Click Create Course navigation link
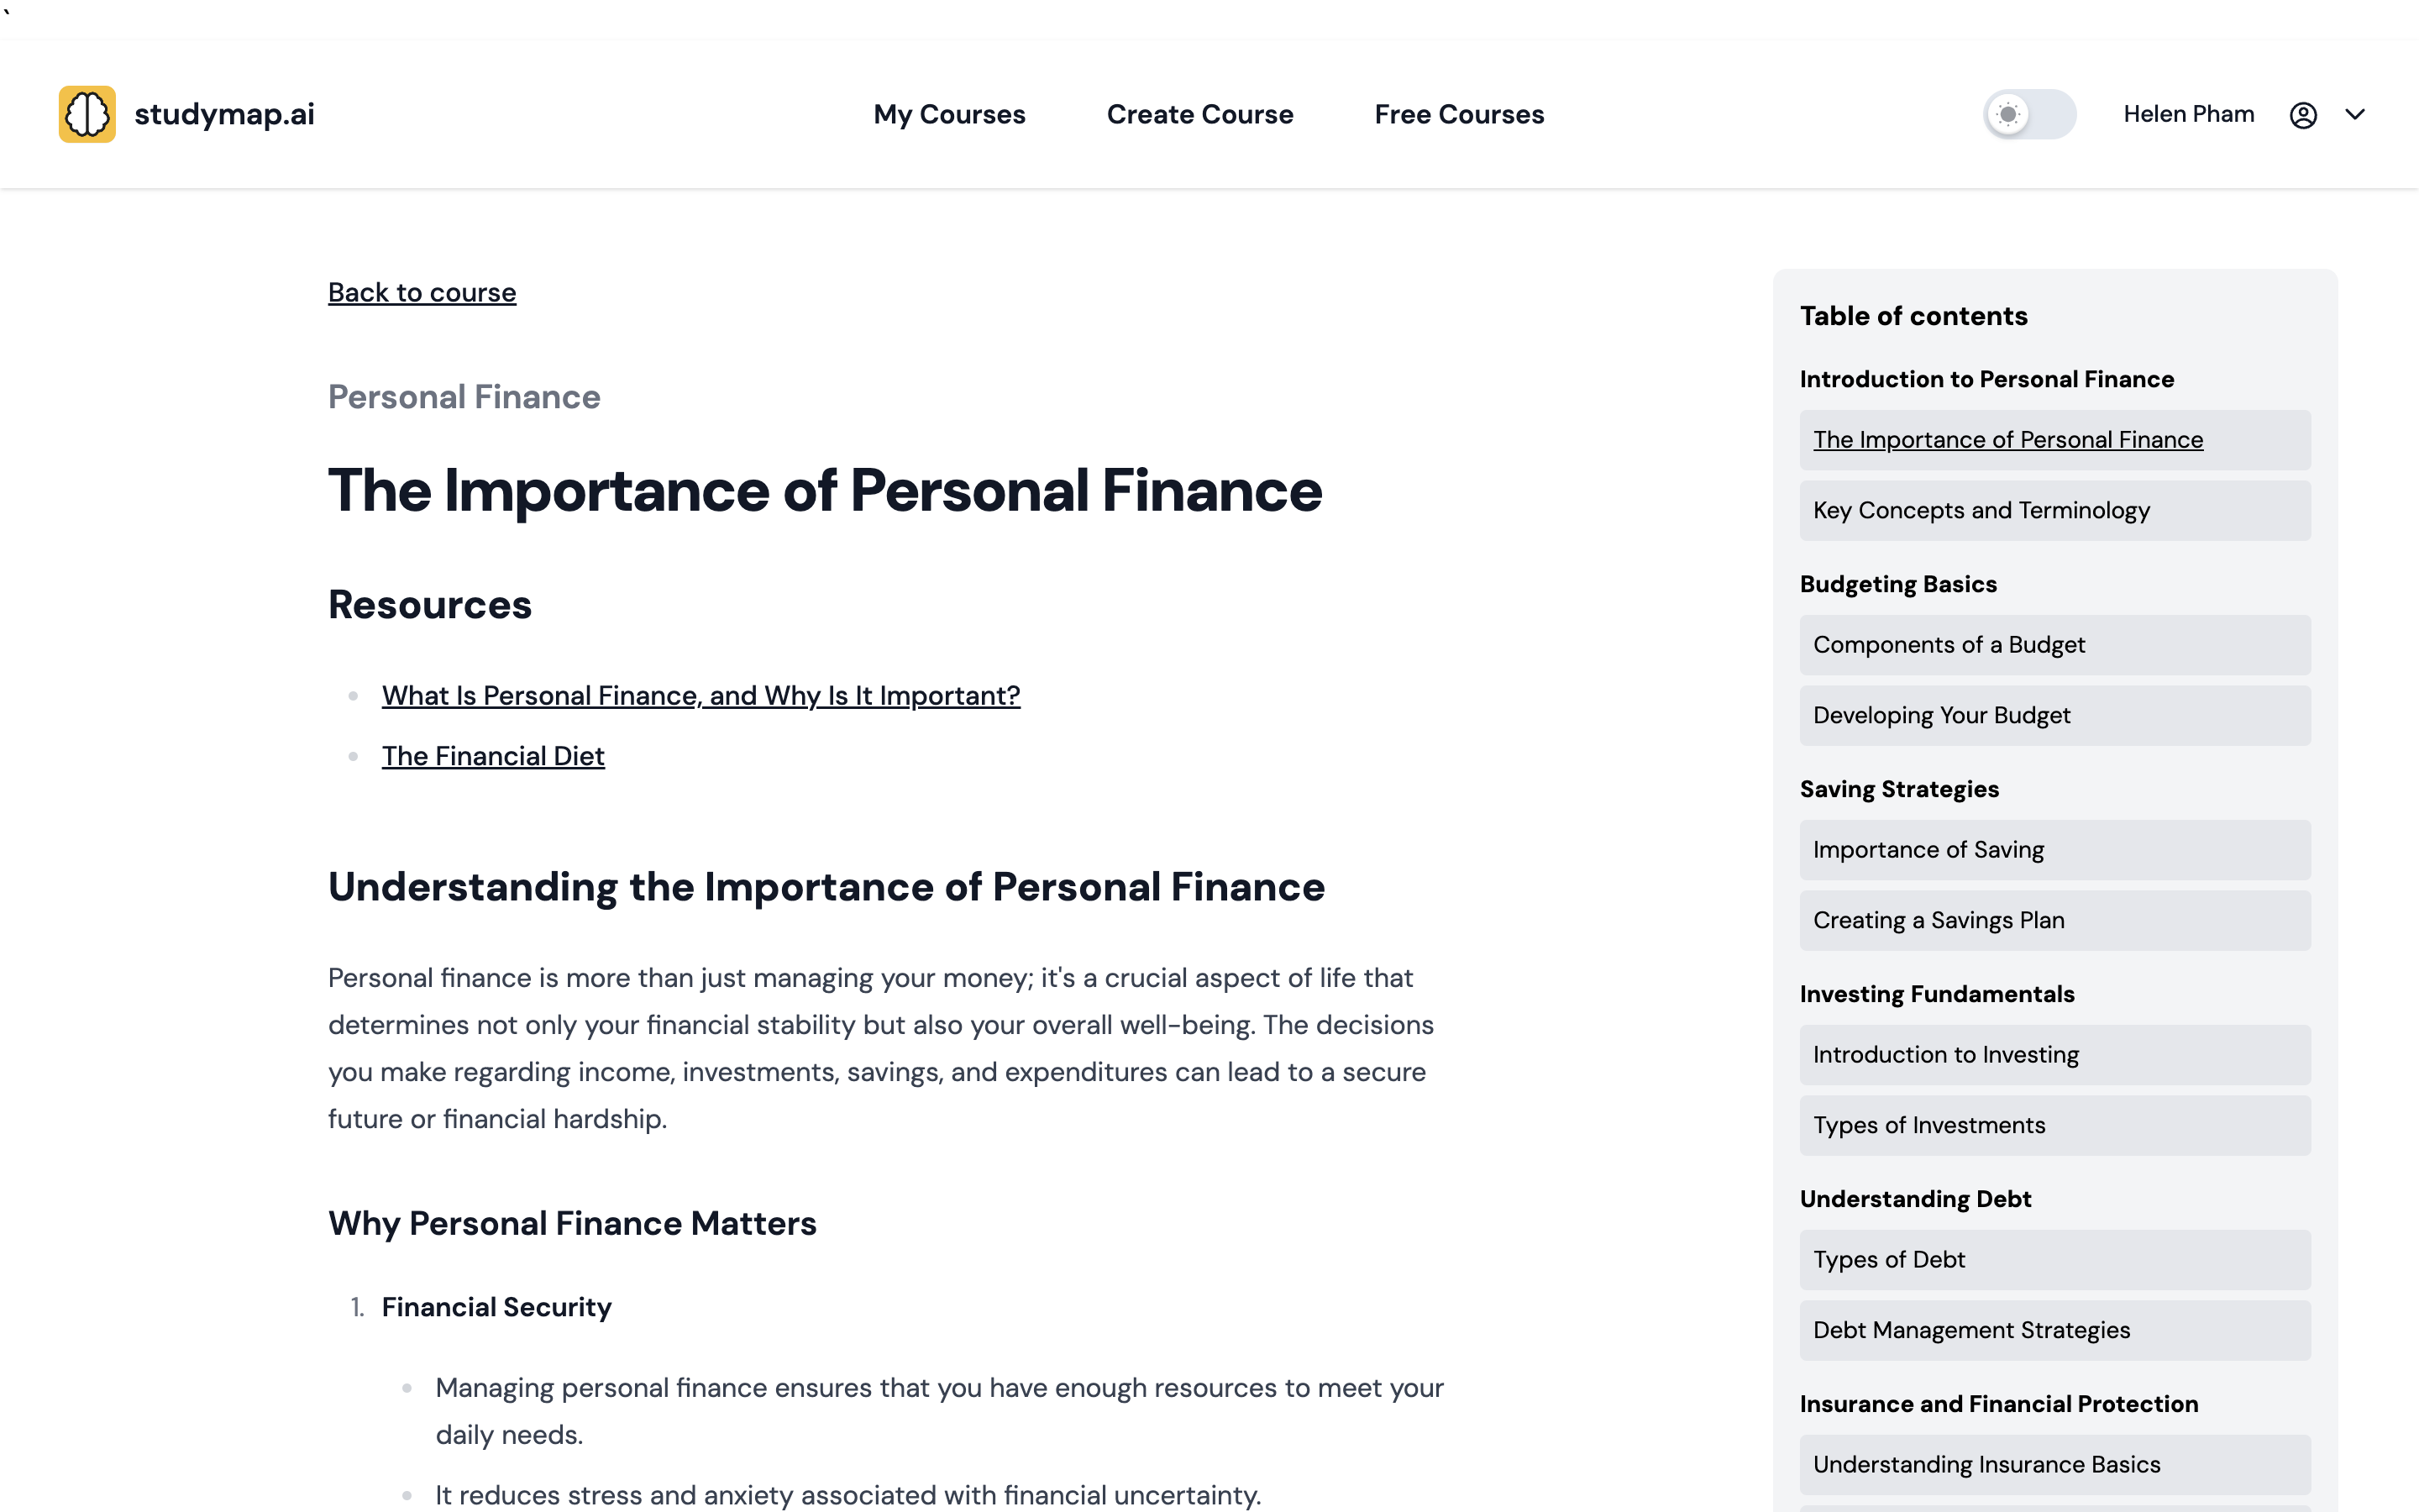Viewport: 2419px width, 1512px height. tap(1200, 113)
